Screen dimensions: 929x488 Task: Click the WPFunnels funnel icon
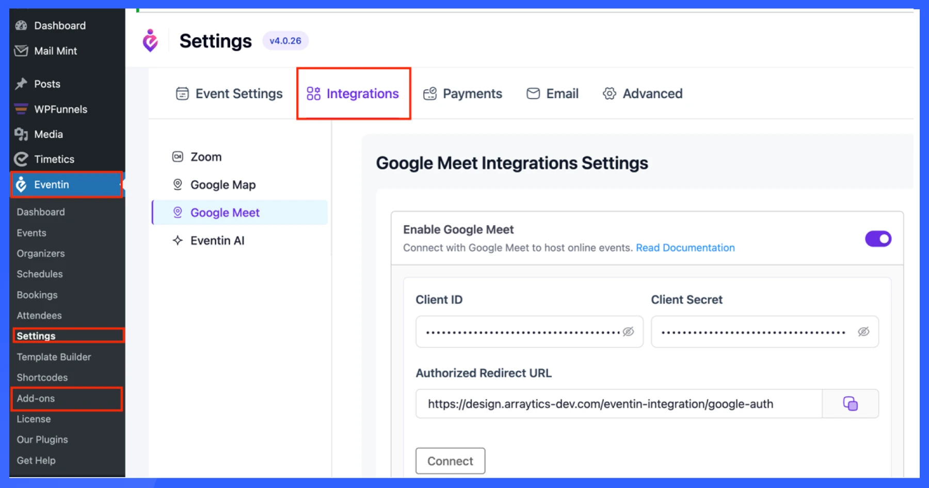pos(21,109)
